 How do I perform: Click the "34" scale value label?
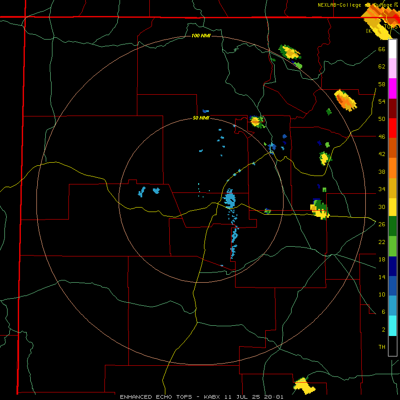coord(382,189)
